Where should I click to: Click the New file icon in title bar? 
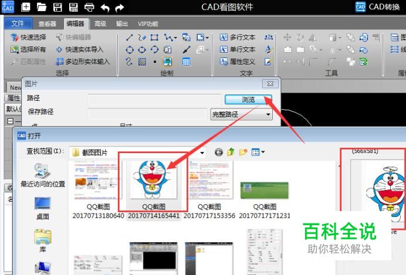26,7
